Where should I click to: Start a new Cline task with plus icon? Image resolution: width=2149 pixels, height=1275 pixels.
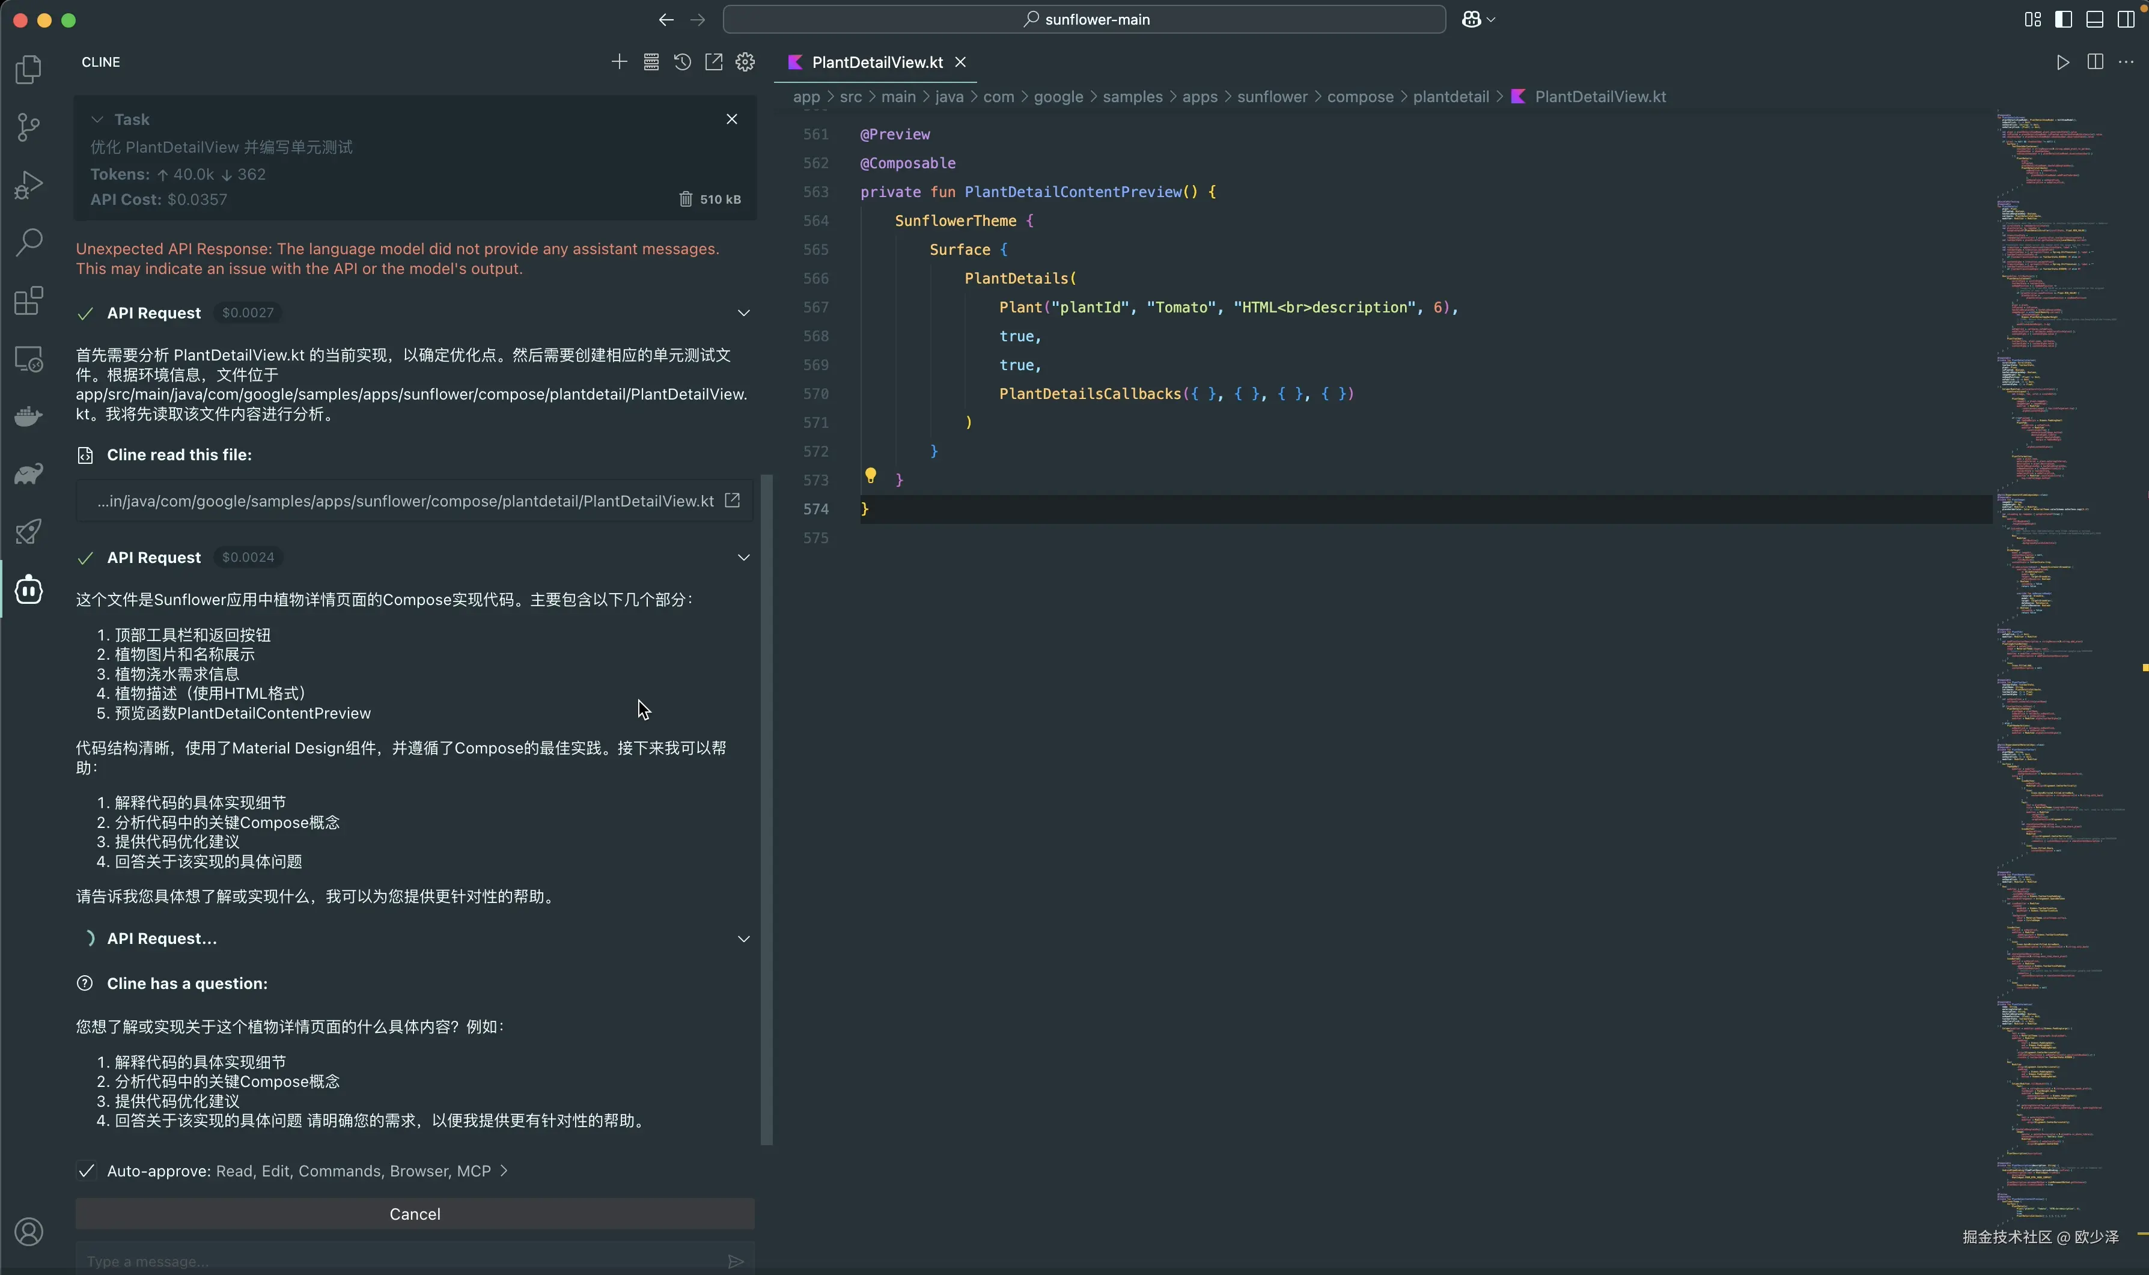[618, 62]
